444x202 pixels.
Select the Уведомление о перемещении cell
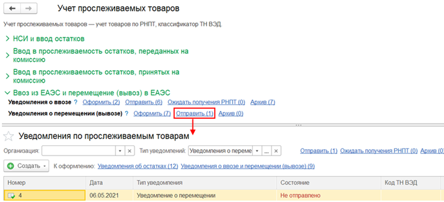click(x=205, y=196)
